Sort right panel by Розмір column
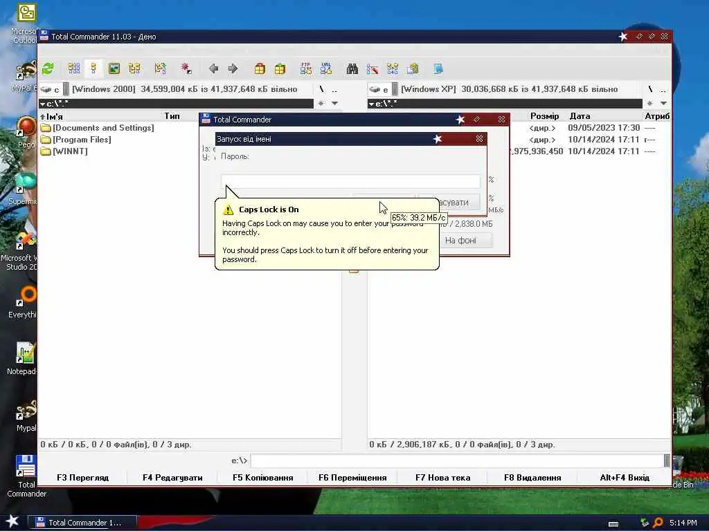 pyautogui.click(x=544, y=116)
